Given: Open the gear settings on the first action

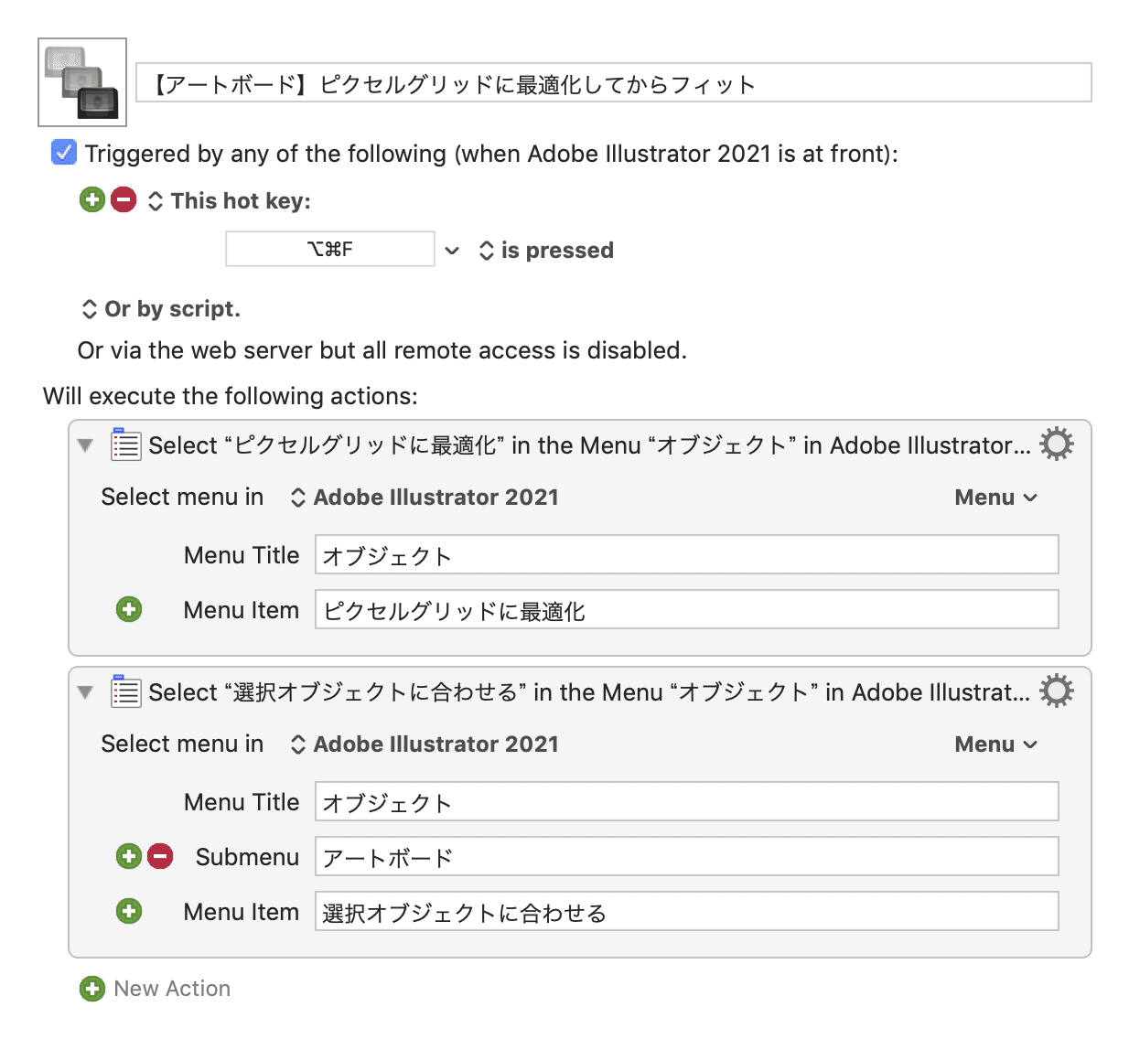Looking at the screenshot, I should pyautogui.click(x=1057, y=445).
